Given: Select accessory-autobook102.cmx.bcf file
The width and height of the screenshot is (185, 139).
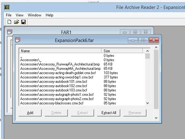Looking at the screenshot, I should (x=54, y=86).
